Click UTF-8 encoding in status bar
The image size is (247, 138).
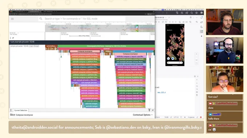point(176,117)
